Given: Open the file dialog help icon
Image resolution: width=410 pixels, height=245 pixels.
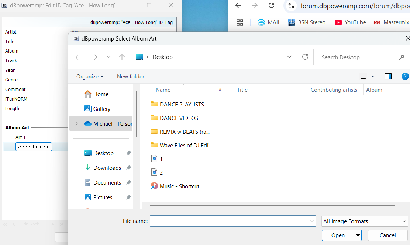Looking at the screenshot, I should [405, 76].
